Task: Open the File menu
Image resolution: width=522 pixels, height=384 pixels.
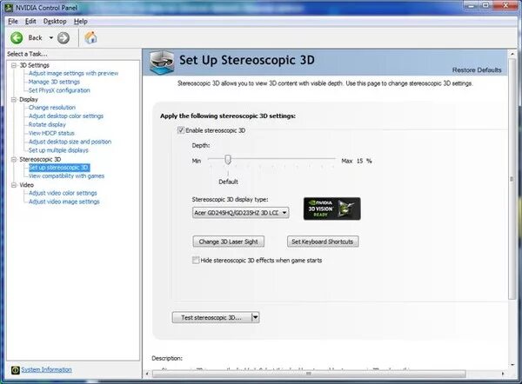Action: pos(13,21)
